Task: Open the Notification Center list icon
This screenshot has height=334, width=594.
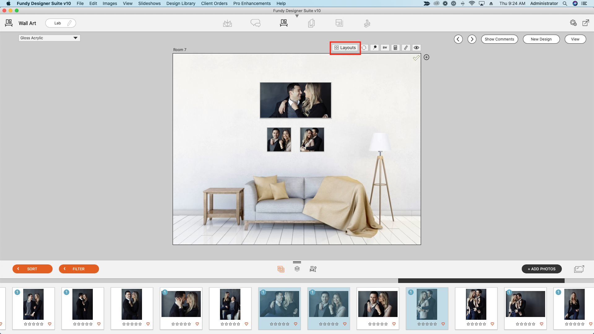Action: click(584, 3)
